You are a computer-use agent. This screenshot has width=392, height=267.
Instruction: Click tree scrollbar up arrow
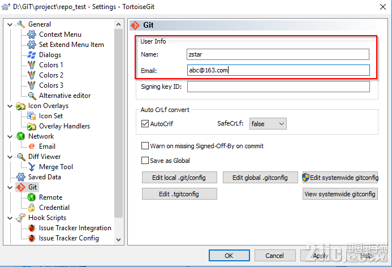[x=118, y=24]
